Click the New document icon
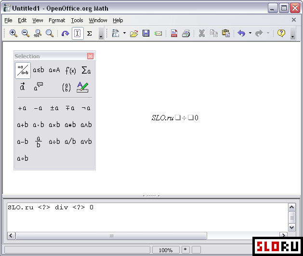 [x=116, y=33]
